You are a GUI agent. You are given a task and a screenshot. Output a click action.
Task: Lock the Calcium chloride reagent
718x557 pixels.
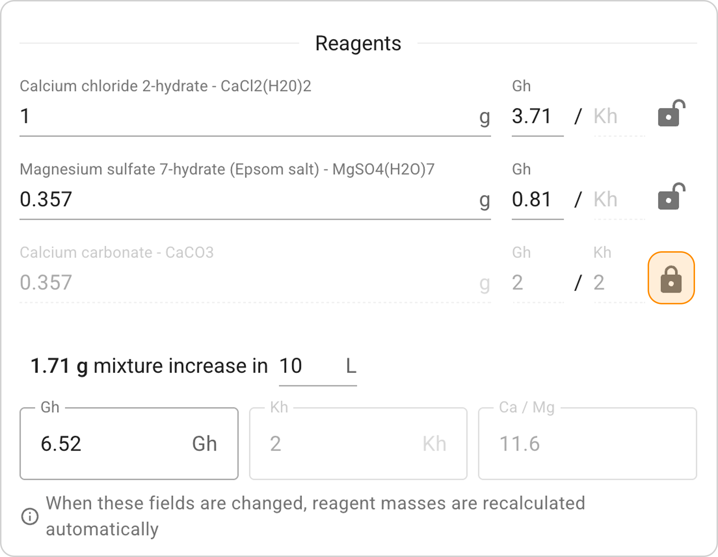point(671,114)
